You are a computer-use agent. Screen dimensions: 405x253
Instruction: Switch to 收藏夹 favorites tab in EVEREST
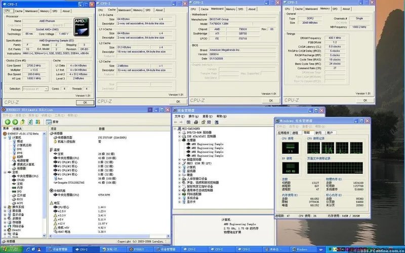[17, 129]
